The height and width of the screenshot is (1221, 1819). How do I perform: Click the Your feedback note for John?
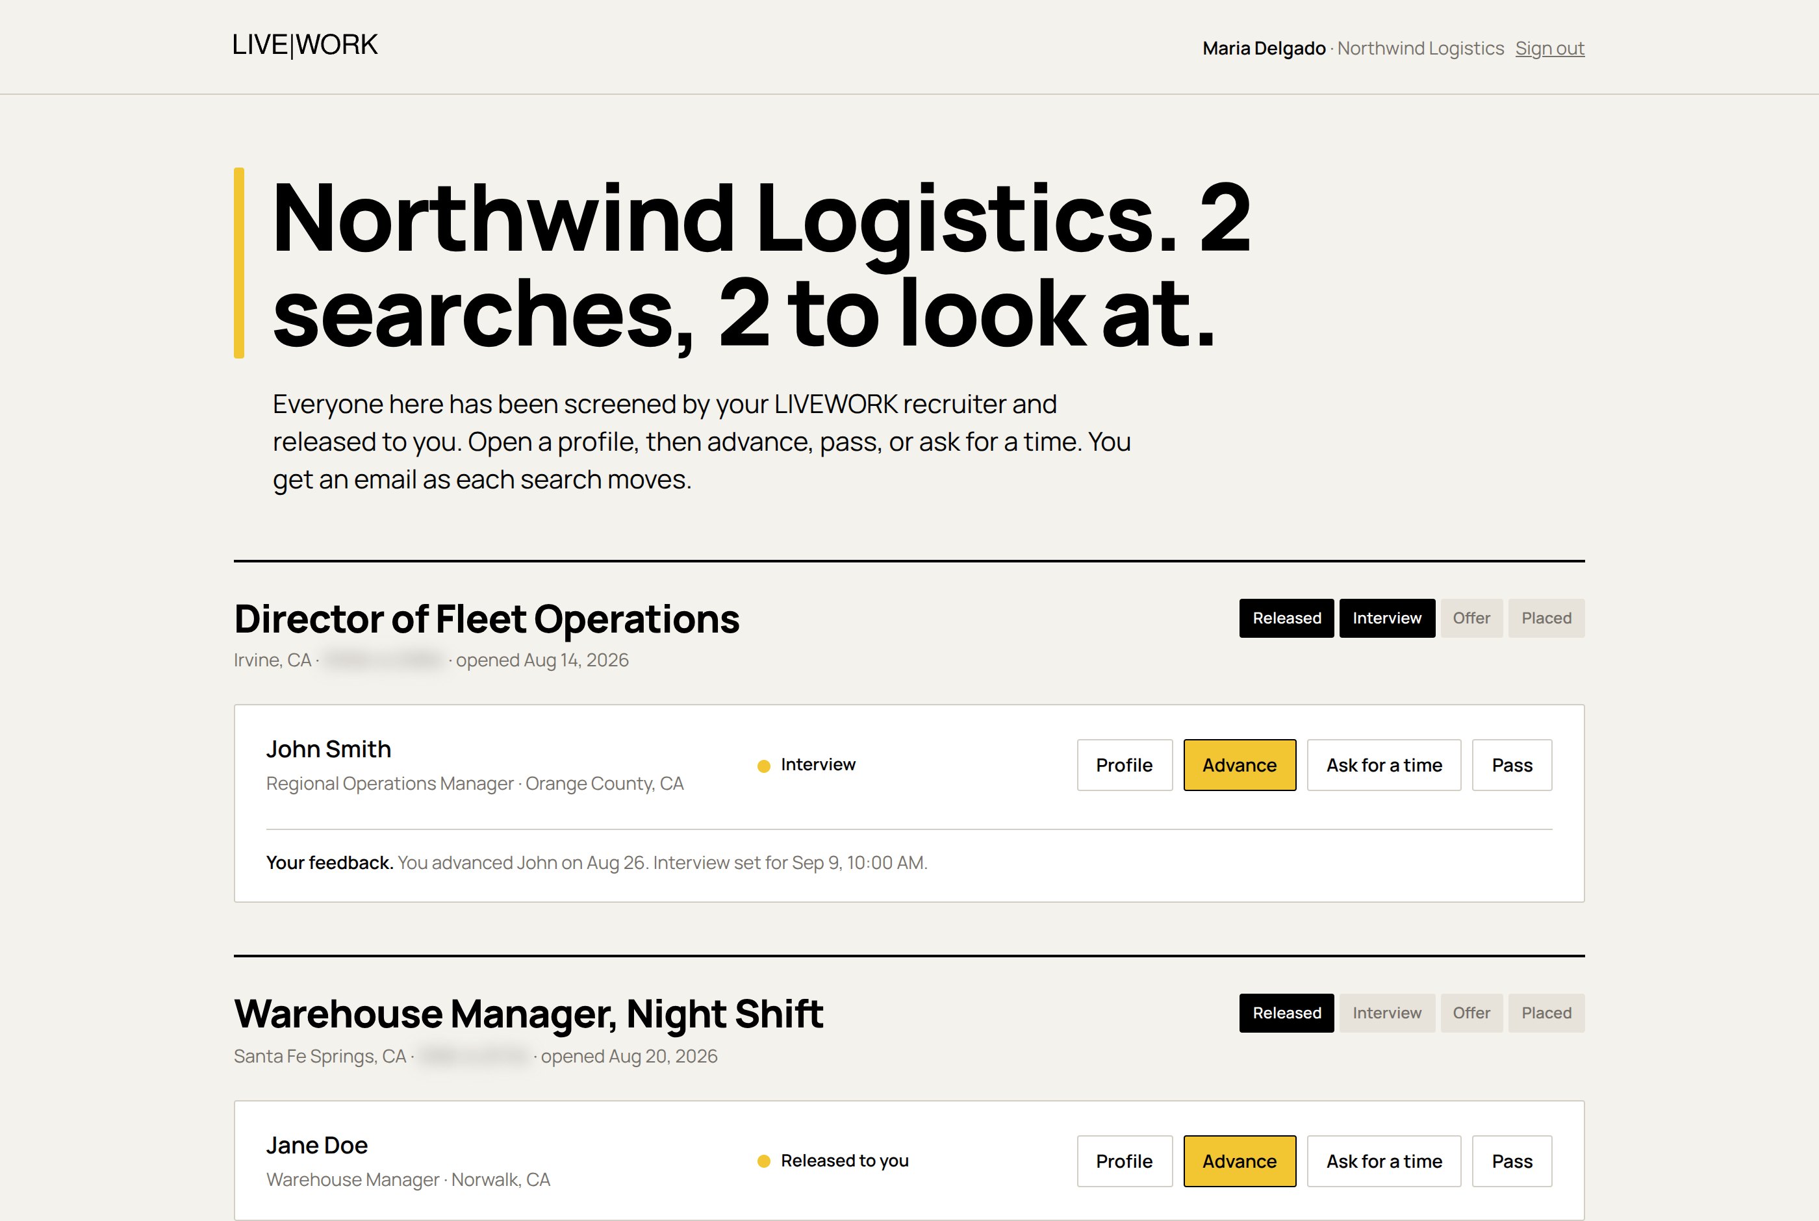pyautogui.click(x=596, y=862)
